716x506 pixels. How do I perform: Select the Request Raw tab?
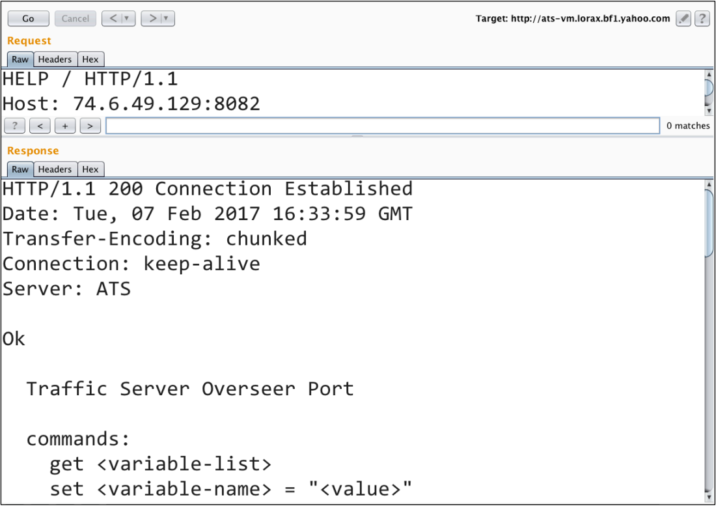pos(20,59)
